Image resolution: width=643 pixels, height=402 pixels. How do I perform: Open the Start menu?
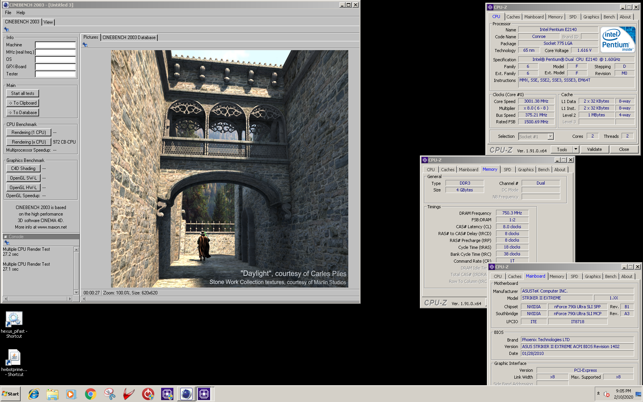pos(11,394)
